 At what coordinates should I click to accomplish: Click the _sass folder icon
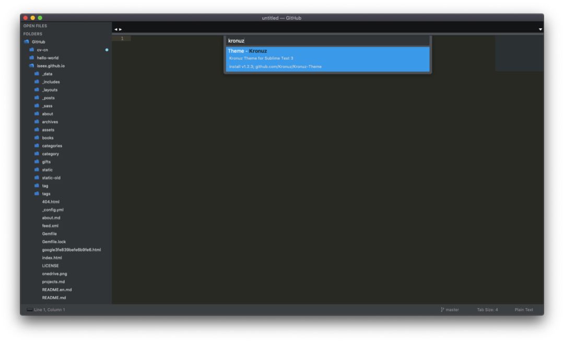point(37,105)
